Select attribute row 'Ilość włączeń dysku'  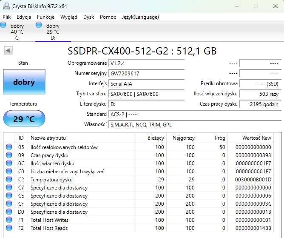[x=138, y=163]
